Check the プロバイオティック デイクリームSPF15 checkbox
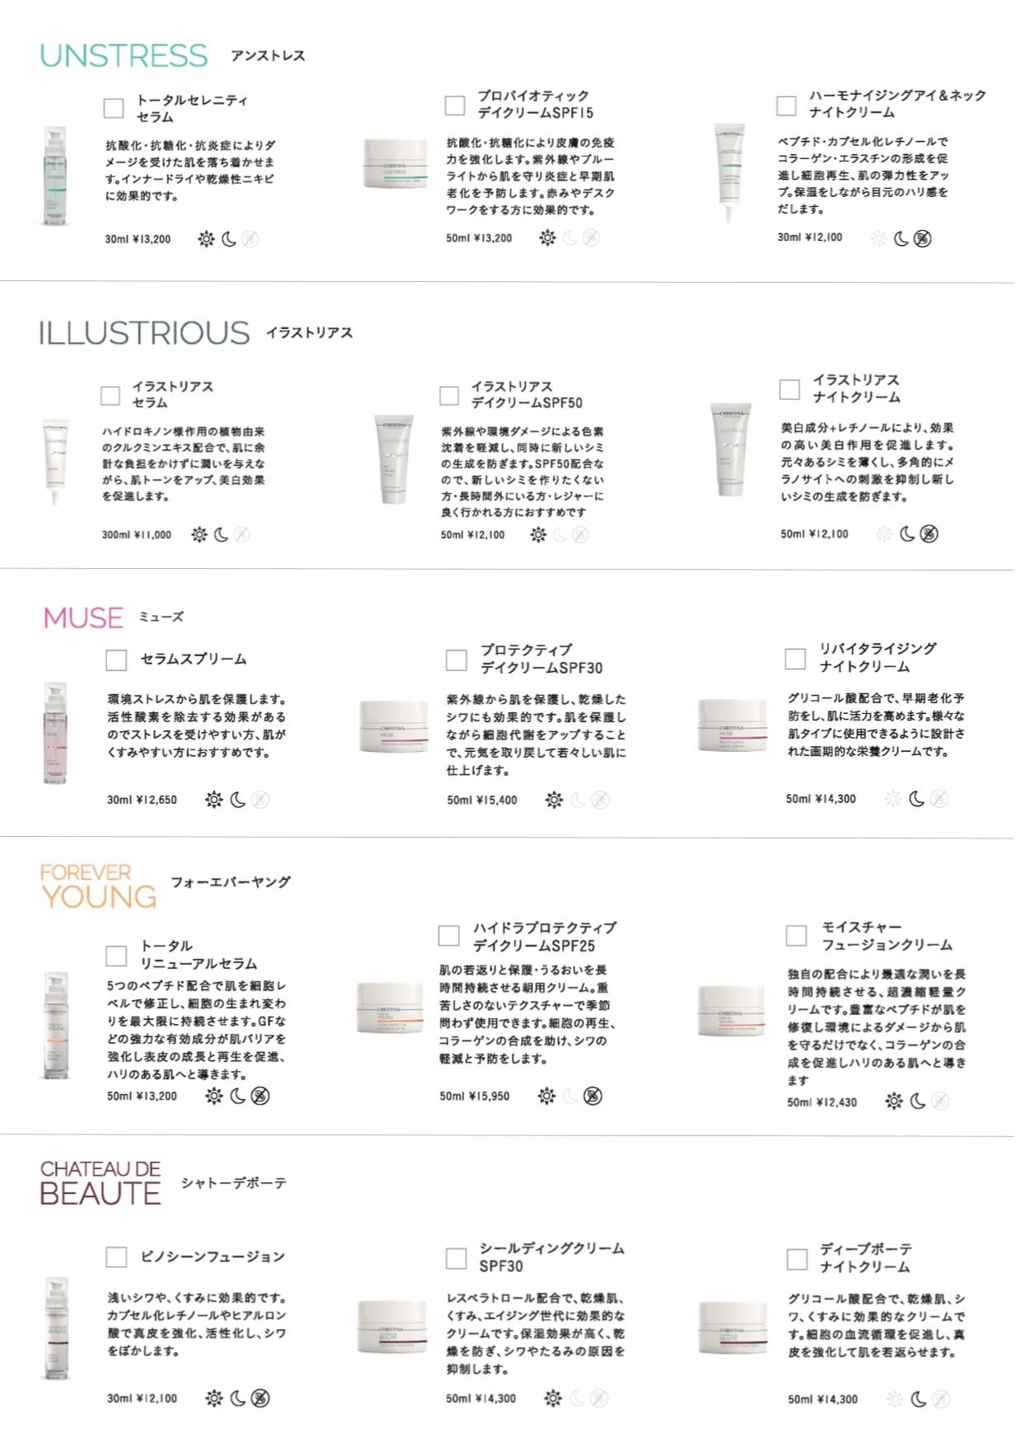The height and width of the screenshot is (1456, 1026). (455, 105)
